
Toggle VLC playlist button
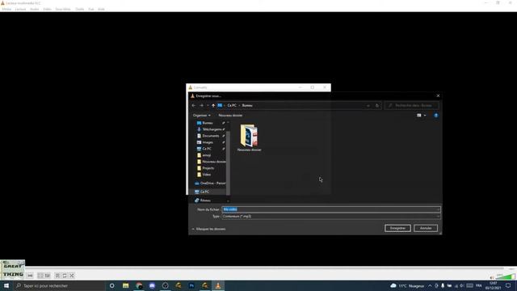click(x=57, y=276)
